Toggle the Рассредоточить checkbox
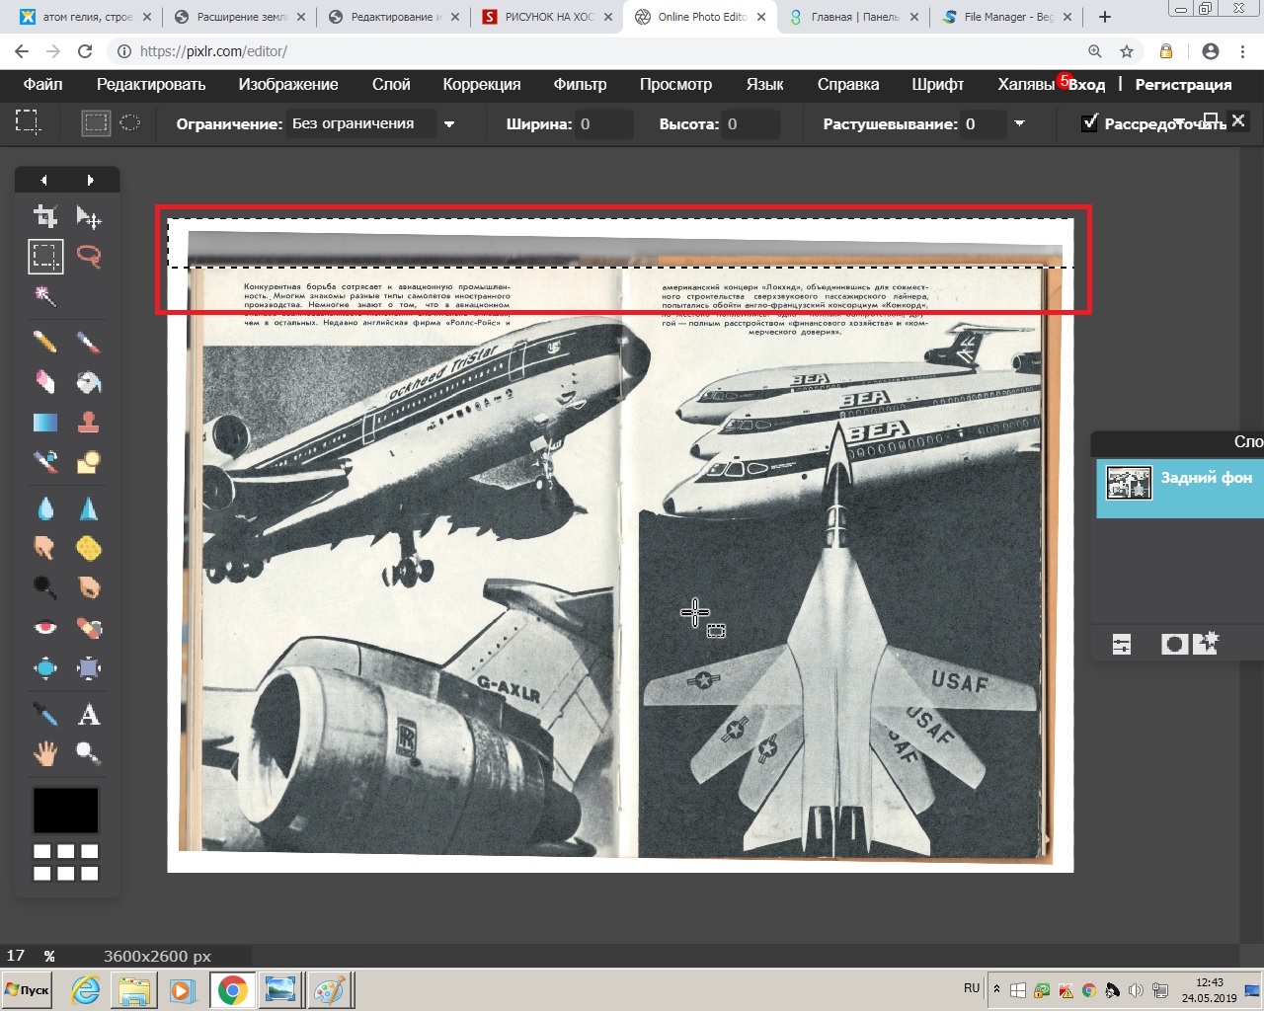 [x=1090, y=123]
